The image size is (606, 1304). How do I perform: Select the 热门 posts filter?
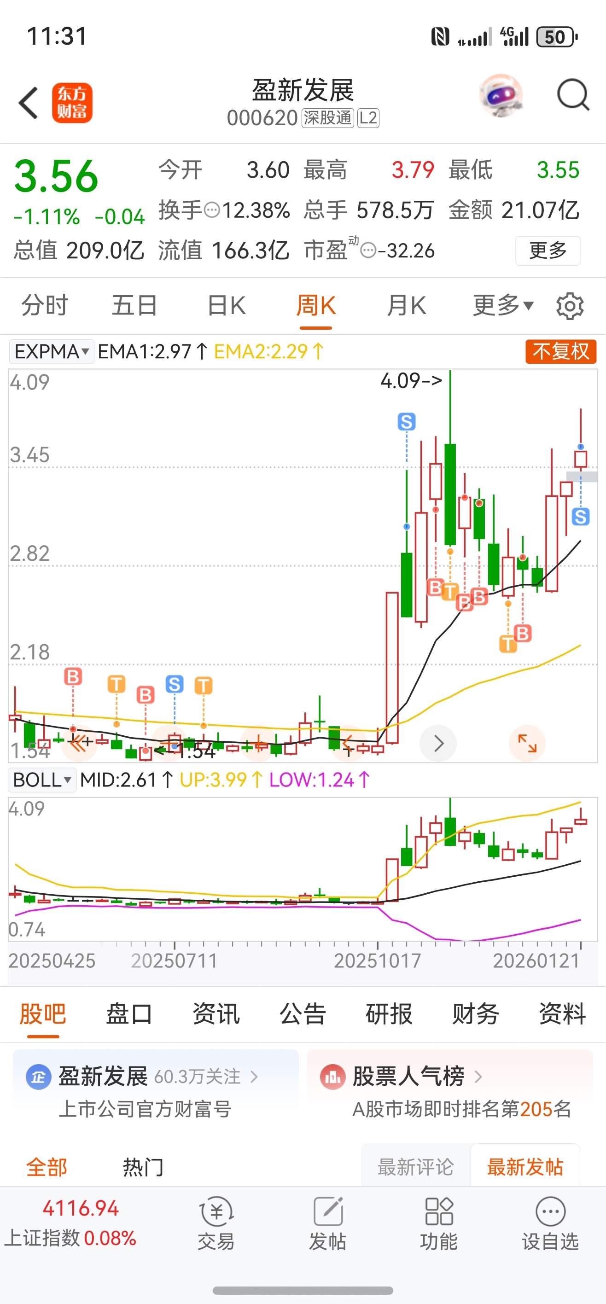(143, 1167)
